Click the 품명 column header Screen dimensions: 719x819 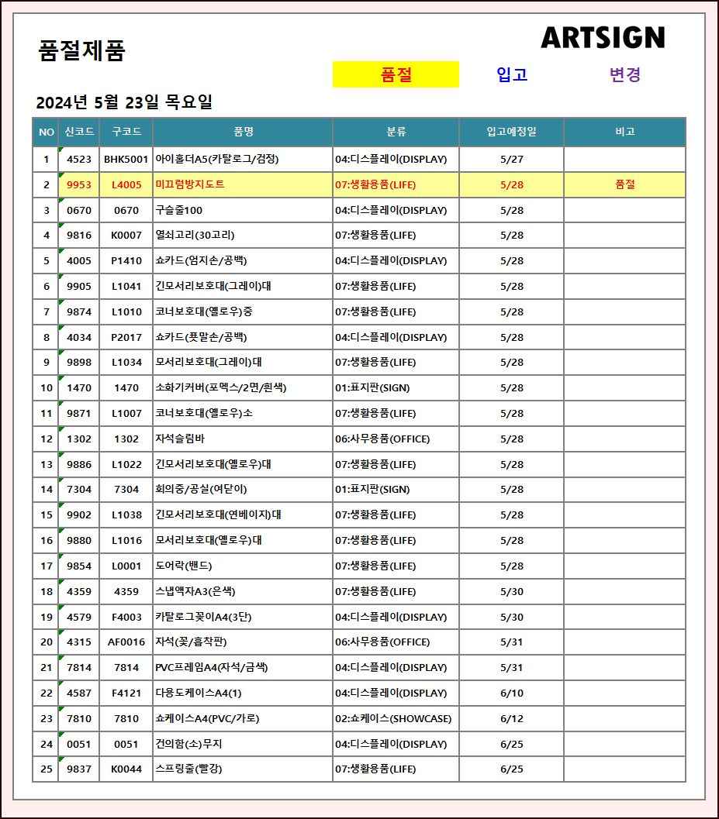pyautogui.click(x=243, y=132)
